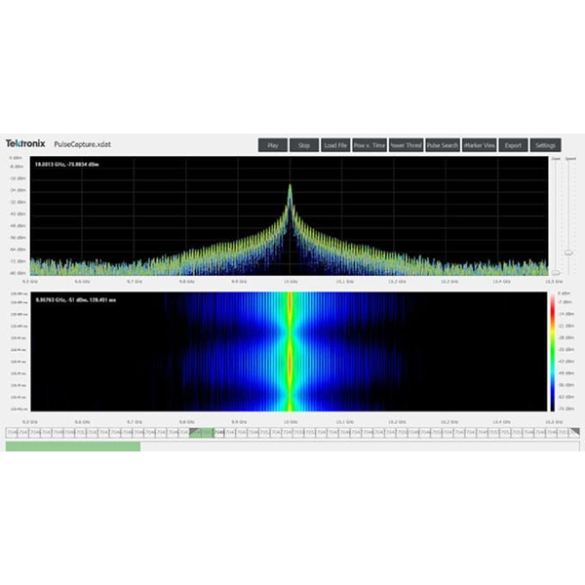Switch to Marker View

tap(480, 145)
